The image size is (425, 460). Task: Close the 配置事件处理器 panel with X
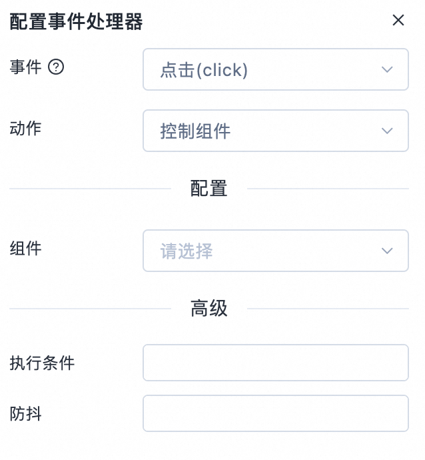click(x=398, y=20)
